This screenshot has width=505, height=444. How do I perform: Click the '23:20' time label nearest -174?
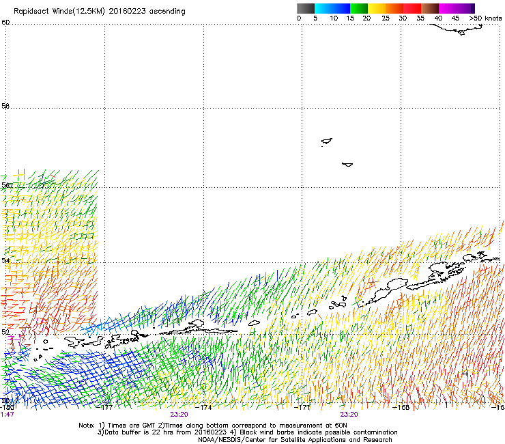[x=179, y=415]
